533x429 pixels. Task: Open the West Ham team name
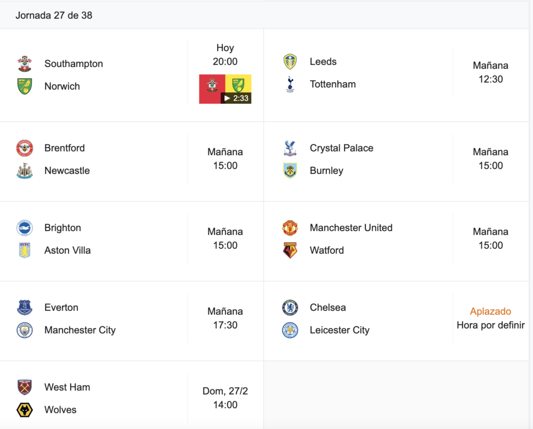67,387
